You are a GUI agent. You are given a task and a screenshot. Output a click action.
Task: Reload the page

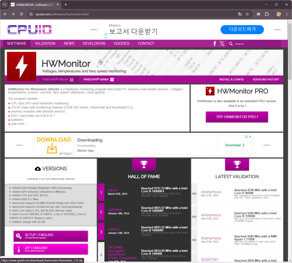pyautogui.click(x=22, y=14)
